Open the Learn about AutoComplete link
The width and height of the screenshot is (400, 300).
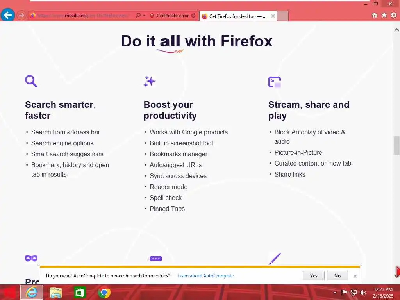point(205,276)
